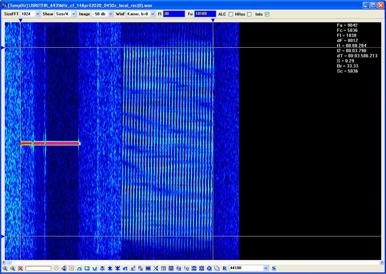Click the lower horizontal cursor marker arrow
This screenshot has width=386, height=274.
pyautogui.click(x=3, y=236)
